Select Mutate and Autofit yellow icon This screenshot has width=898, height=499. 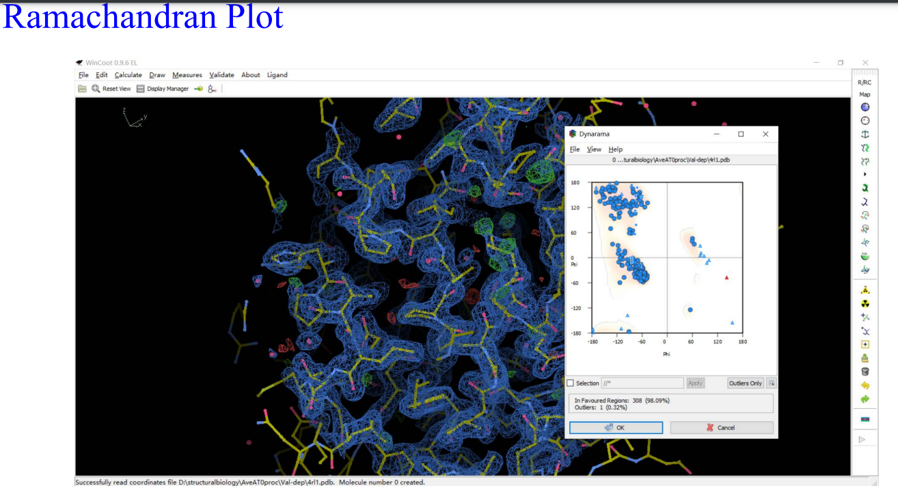coord(865,290)
